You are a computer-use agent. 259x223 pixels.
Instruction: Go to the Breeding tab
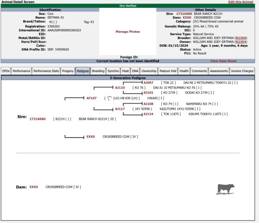coord(98,71)
